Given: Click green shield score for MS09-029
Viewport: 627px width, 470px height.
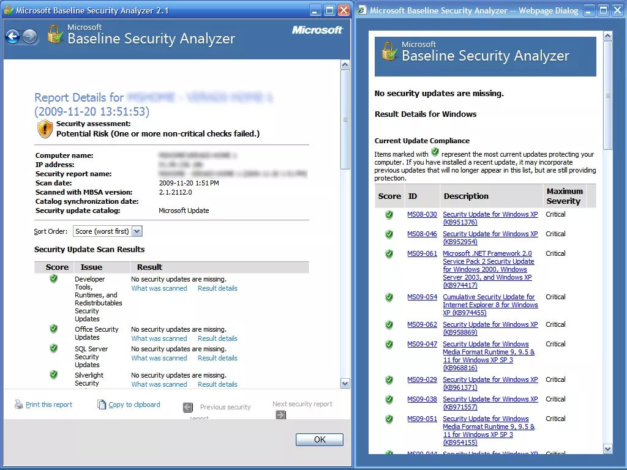Looking at the screenshot, I should coord(389,381).
